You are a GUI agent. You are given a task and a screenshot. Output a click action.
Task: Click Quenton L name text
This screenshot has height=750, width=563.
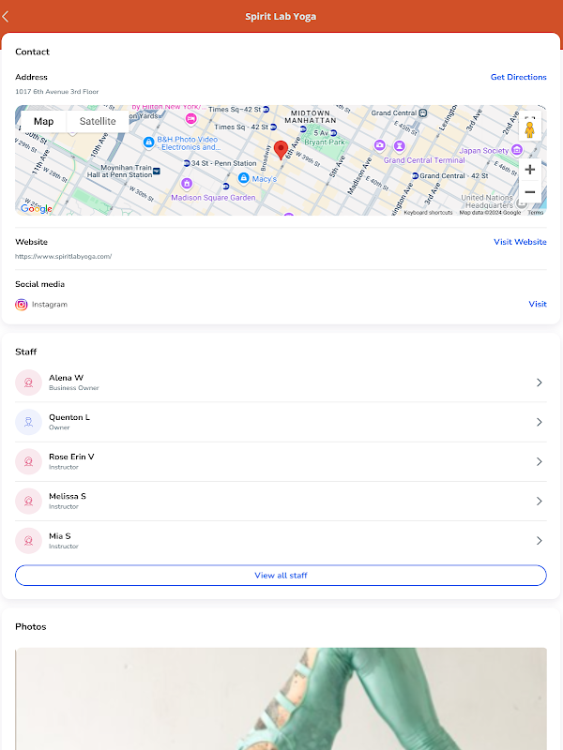pyautogui.click(x=69, y=417)
